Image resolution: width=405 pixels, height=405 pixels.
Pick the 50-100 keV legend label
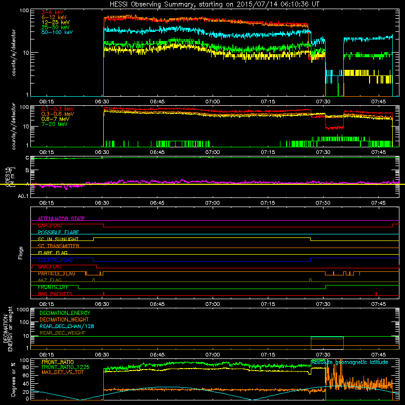pyautogui.click(x=57, y=32)
